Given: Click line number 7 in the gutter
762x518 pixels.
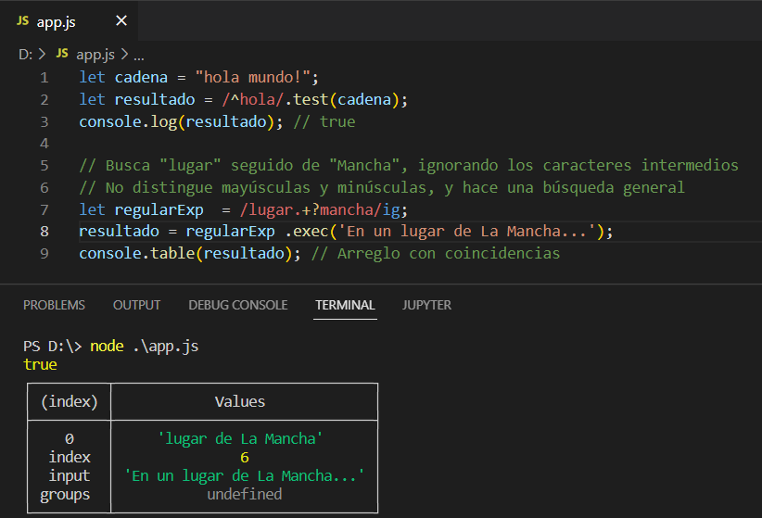Looking at the screenshot, I should (44, 210).
